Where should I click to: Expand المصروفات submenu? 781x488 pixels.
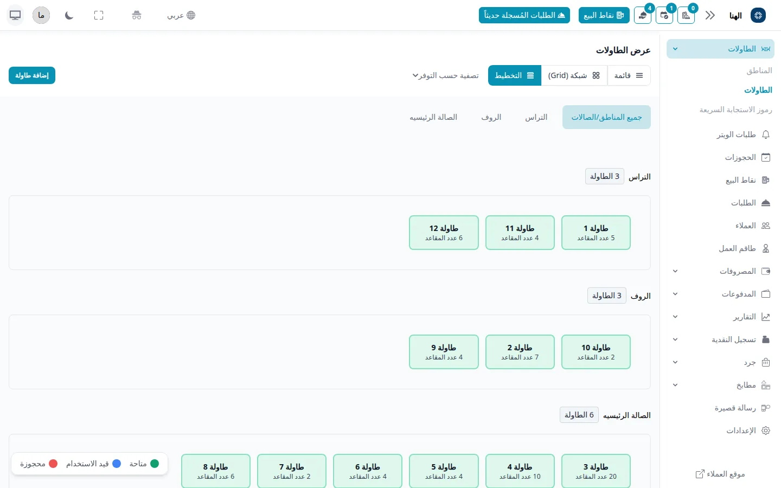720,271
